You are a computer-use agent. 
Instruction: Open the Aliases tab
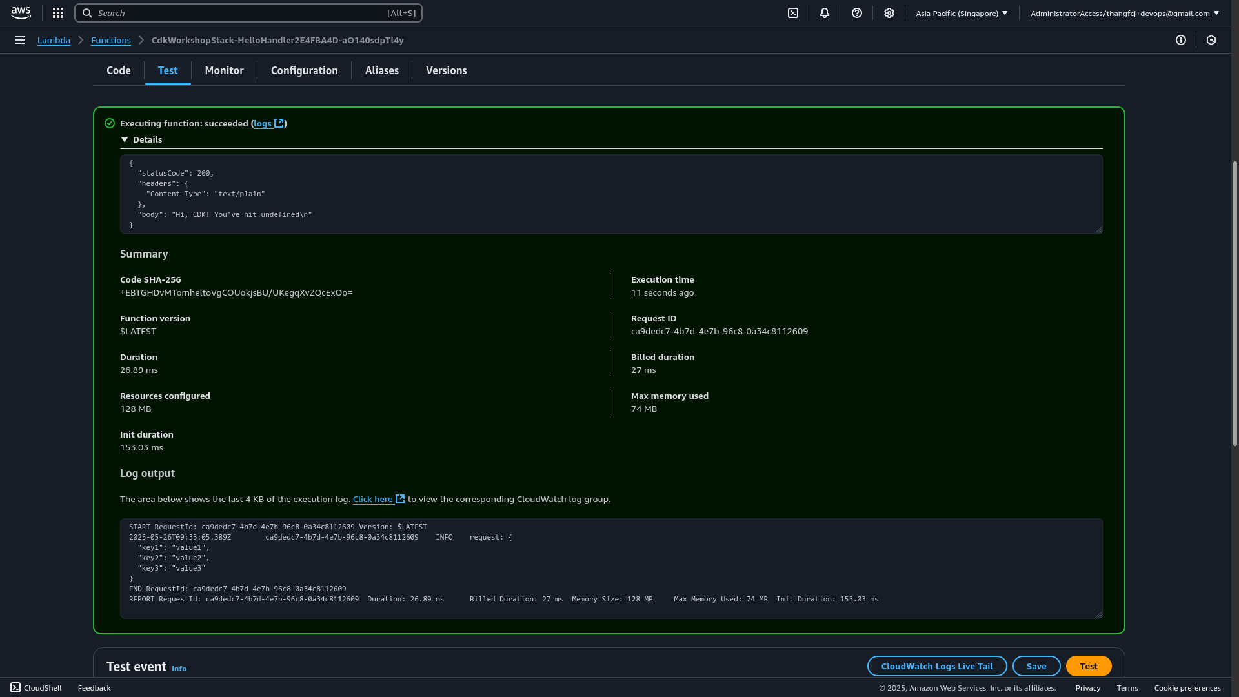tap(382, 70)
